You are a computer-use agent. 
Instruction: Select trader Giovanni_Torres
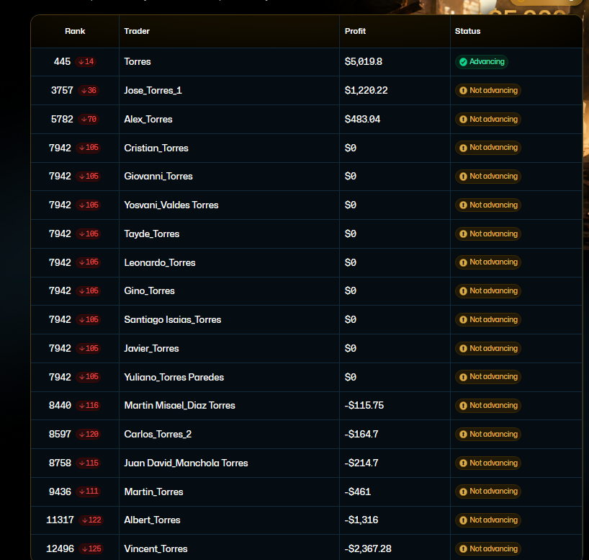(158, 176)
